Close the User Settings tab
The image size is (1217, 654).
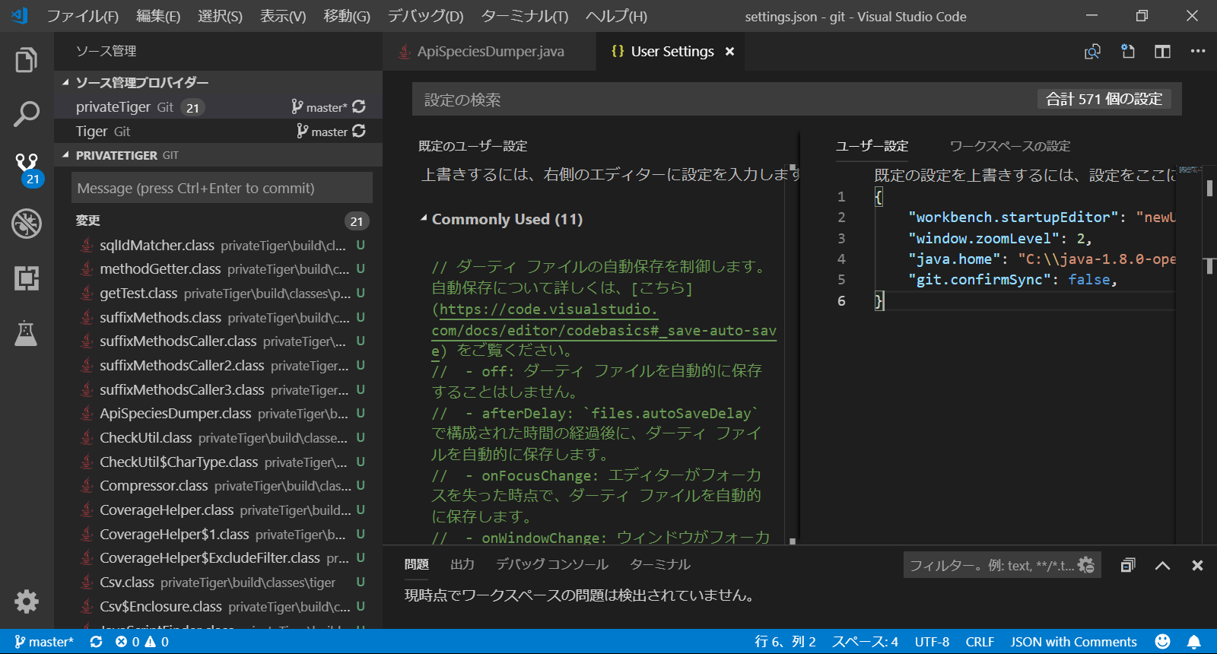729,51
